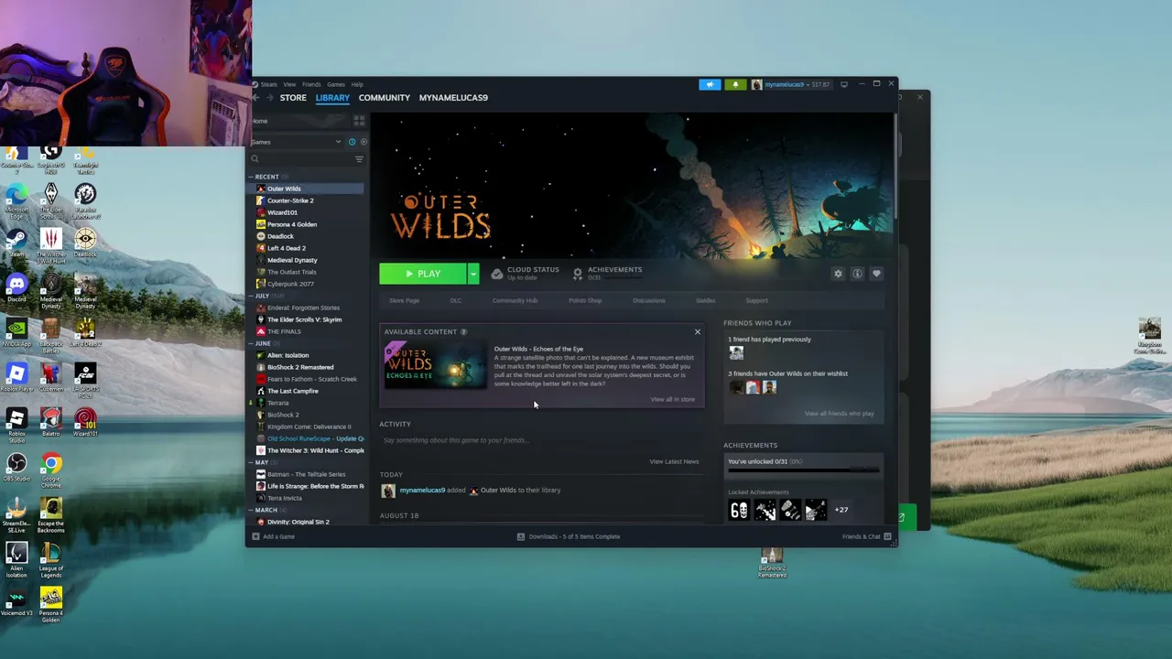Switch Steam to Big Picture mode
The height and width of the screenshot is (659, 1172).
844,84
